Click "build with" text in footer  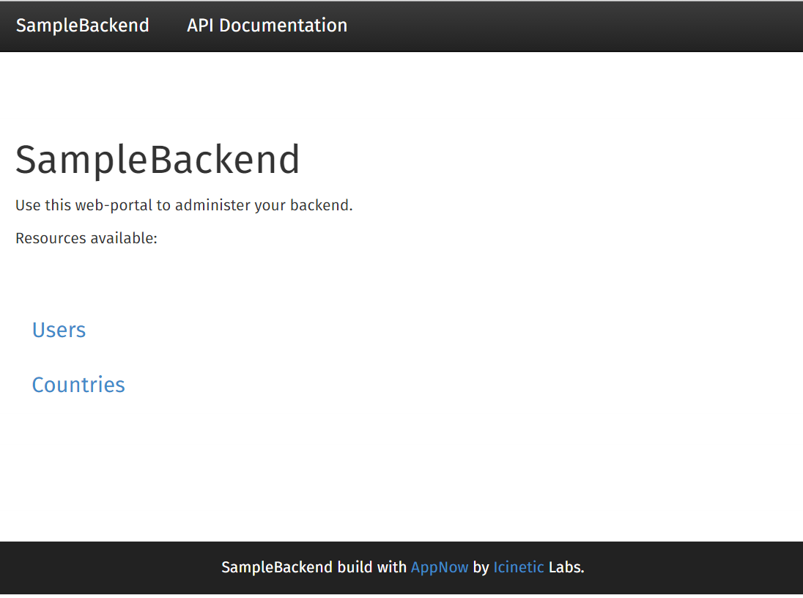point(372,567)
